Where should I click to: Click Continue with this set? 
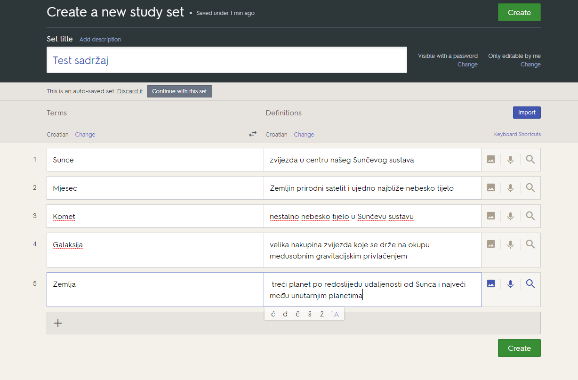click(179, 91)
